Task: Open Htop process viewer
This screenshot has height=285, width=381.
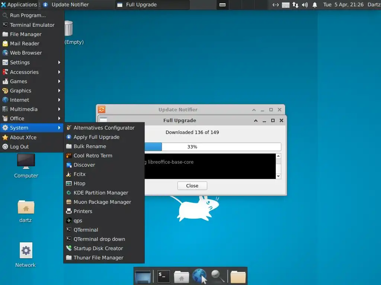Action: coord(104,183)
